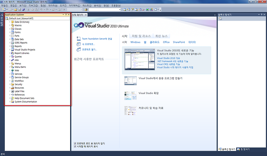267x156 pixels.
Task: Click the Resources node icon
Action: pos(12,88)
